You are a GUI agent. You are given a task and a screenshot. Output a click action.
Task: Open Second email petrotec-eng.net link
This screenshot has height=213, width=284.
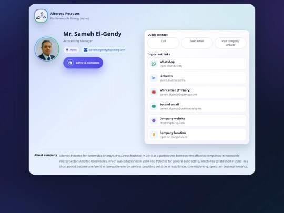coord(197,106)
